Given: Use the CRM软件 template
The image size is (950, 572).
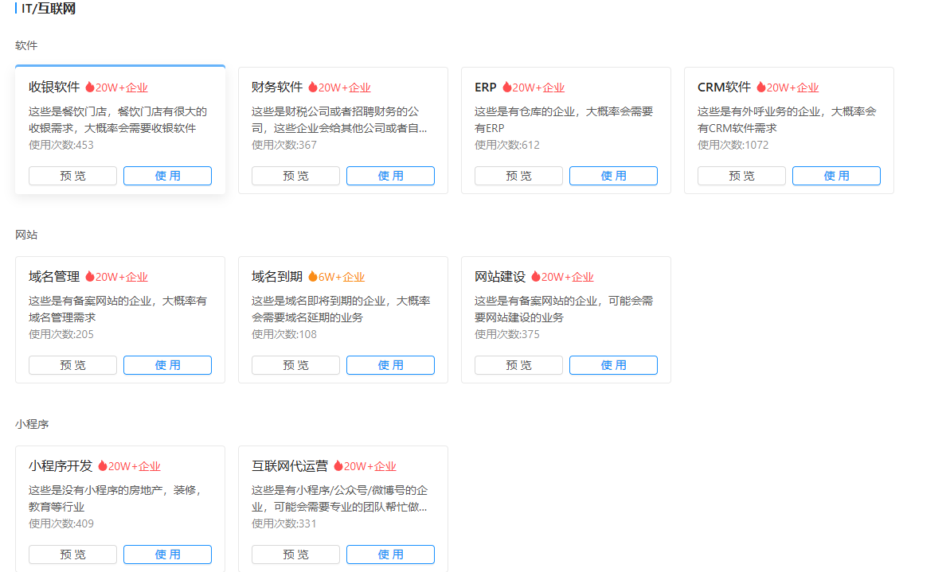Looking at the screenshot, I should (x=837, y=176).
